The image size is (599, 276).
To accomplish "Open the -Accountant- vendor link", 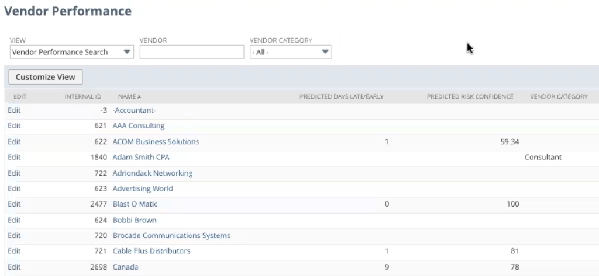I will point(134,110).
